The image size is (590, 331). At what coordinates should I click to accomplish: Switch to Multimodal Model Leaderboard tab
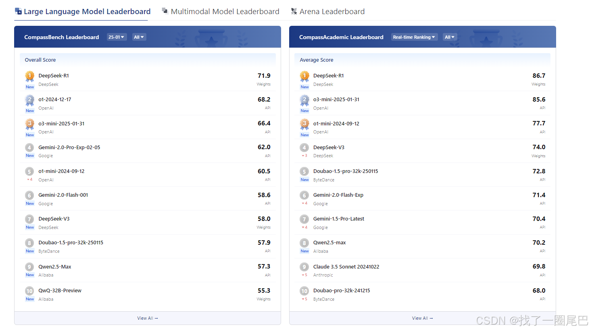coord(221,11)
